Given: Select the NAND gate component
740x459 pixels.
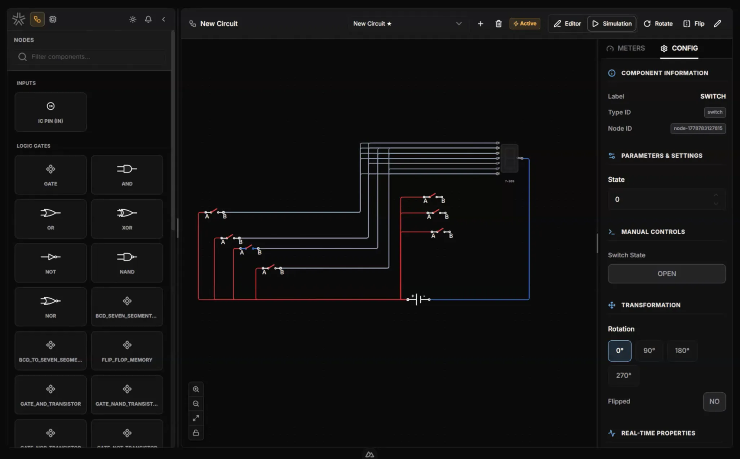Looking at the screenshot, I should pos(127,263).
